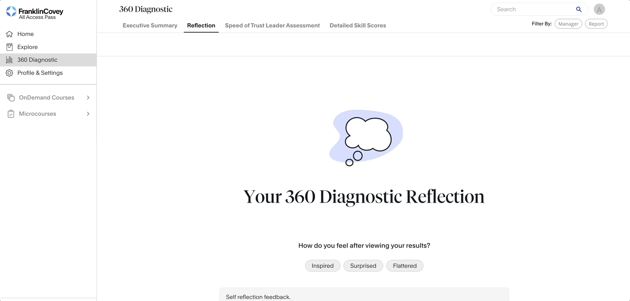Switch to the Executive Summary tab
Viewport: 630px width, 301px height.
point(150,26)
